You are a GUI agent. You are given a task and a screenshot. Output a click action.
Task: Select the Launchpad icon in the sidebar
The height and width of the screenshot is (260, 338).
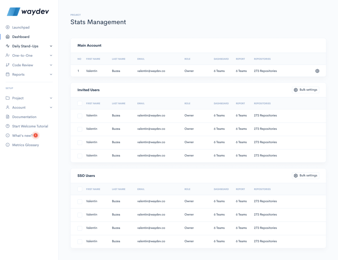7,27
